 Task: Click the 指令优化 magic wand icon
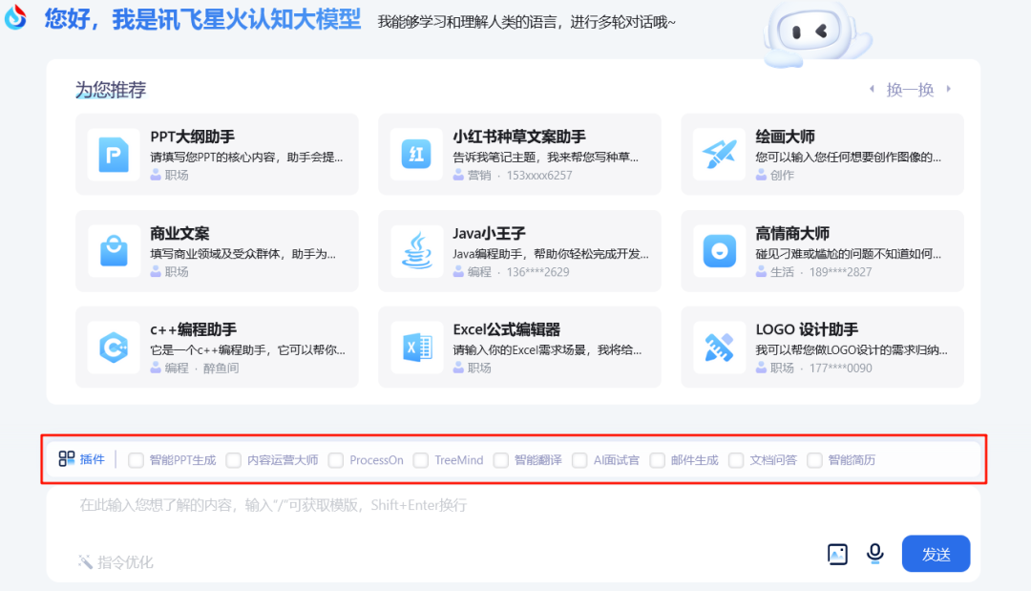point(85,561)
